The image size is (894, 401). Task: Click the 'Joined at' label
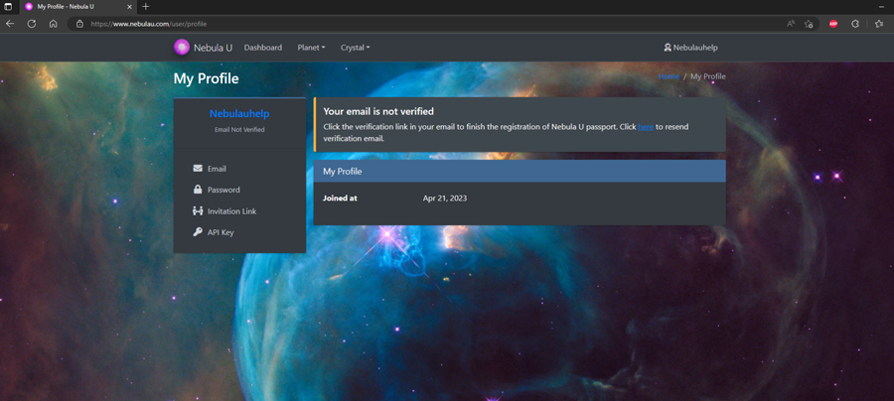click(x=340, y=199)
